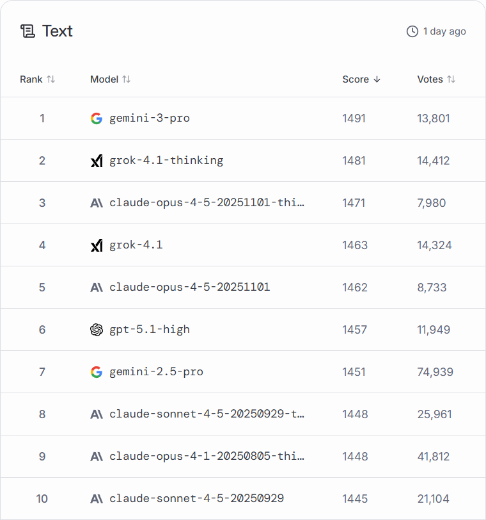Screen dimensions: 486x520
Task: Click the OpenAI logo next to gpt-5.1-high
Action: (97, 330)
